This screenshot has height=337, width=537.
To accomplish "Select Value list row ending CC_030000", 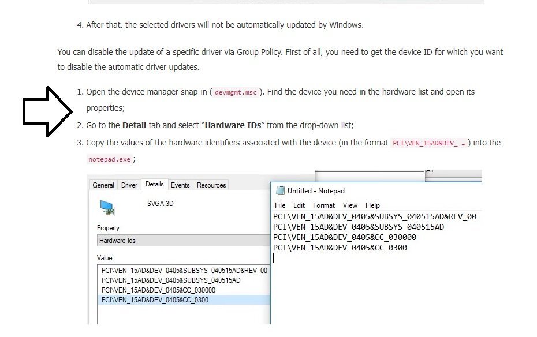I will pos(158,290).
